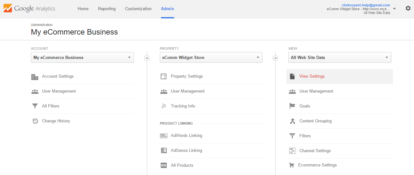Screen dimensions: 414x175
Task: Open the Home tab
Action: coord(83,9)
